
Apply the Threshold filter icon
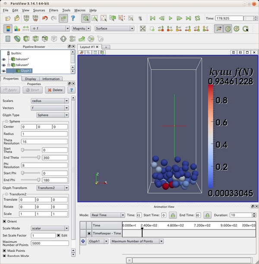(x=44, y=39)
